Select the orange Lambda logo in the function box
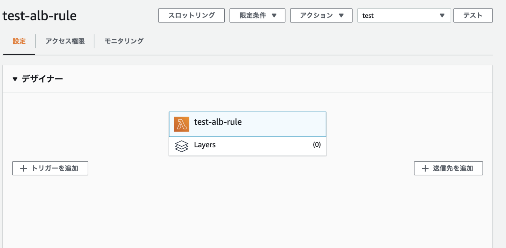Viewport: 506px width, 248px height. [182, 124]
